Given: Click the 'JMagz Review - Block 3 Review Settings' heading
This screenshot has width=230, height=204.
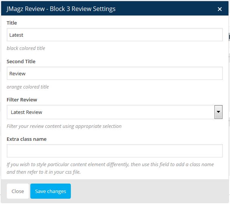Looking at the screenshot, I should pos(61,9).
